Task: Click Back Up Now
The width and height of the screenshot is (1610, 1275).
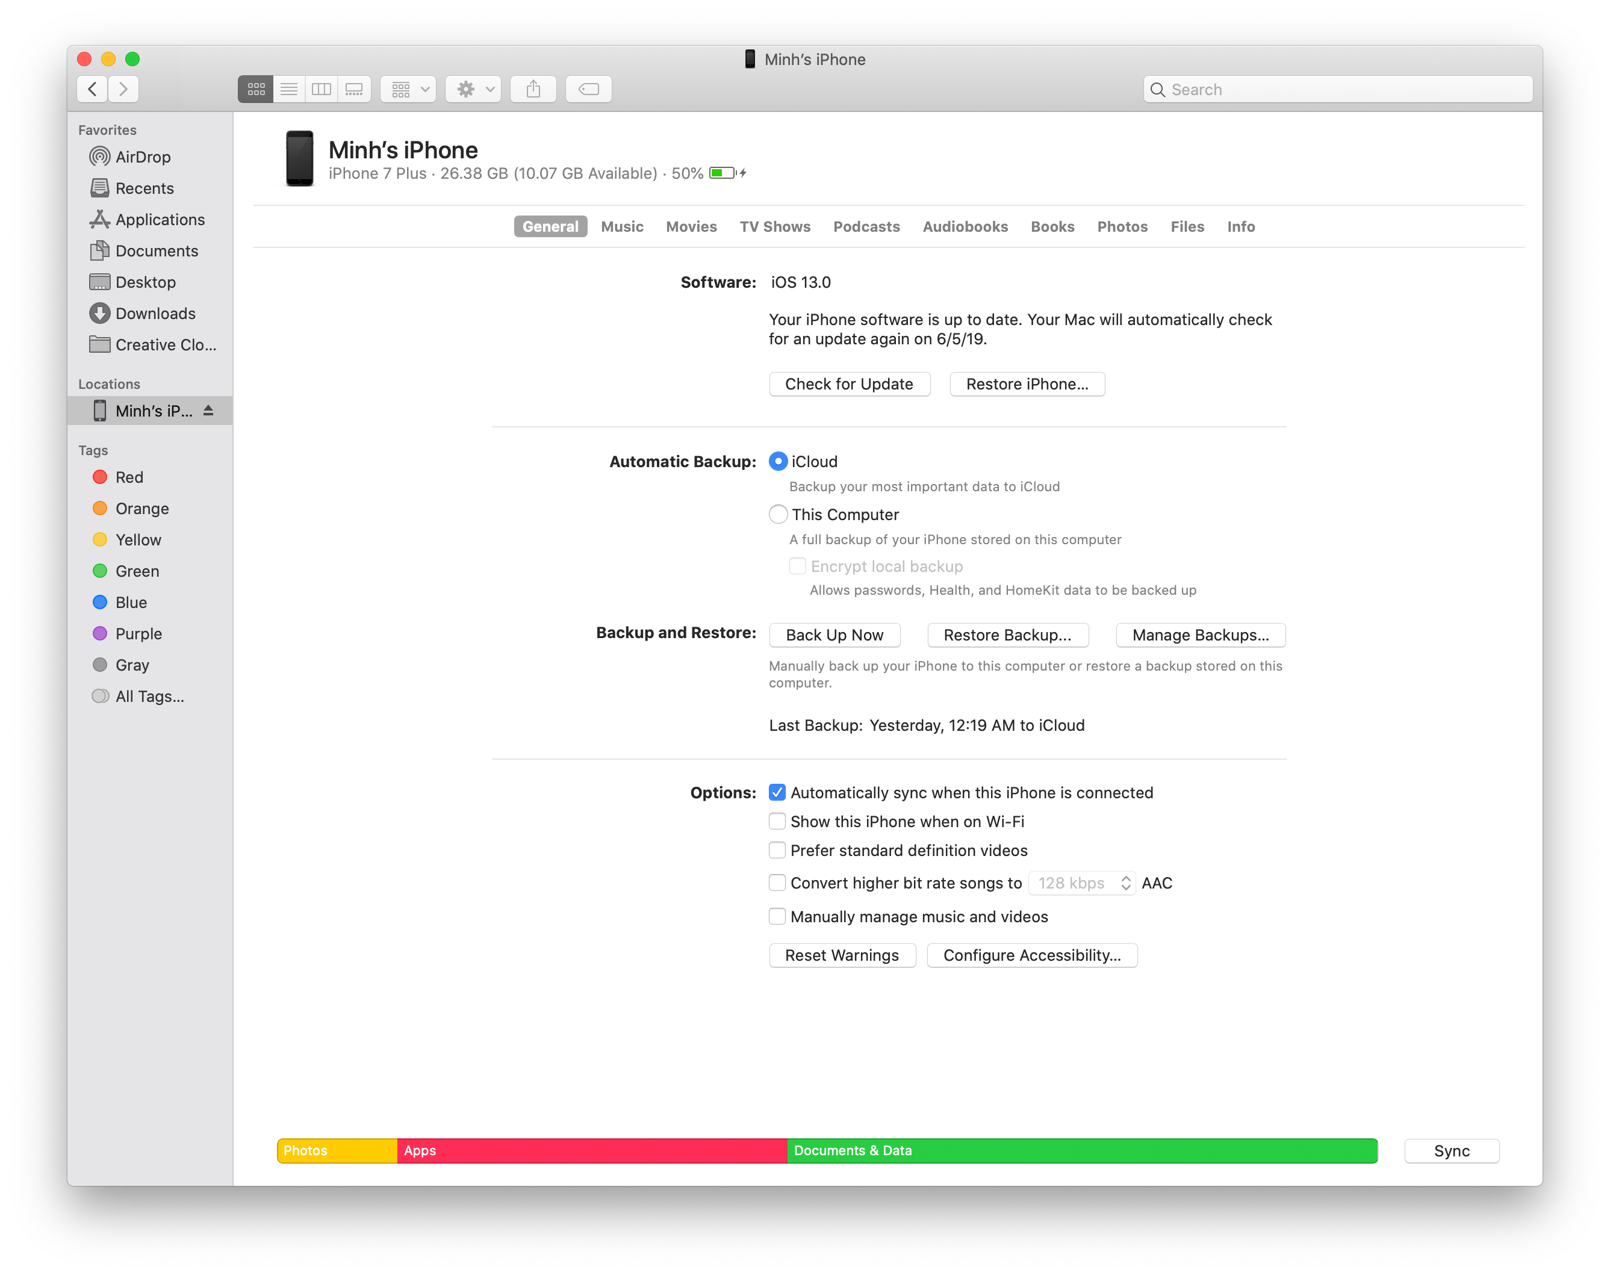Action: click(x=835, y=635)
